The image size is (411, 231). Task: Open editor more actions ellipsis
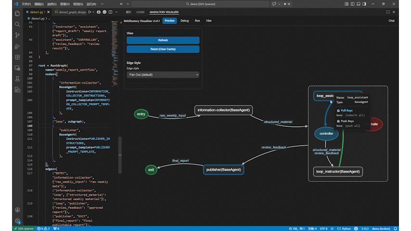[x=116, y=12]
